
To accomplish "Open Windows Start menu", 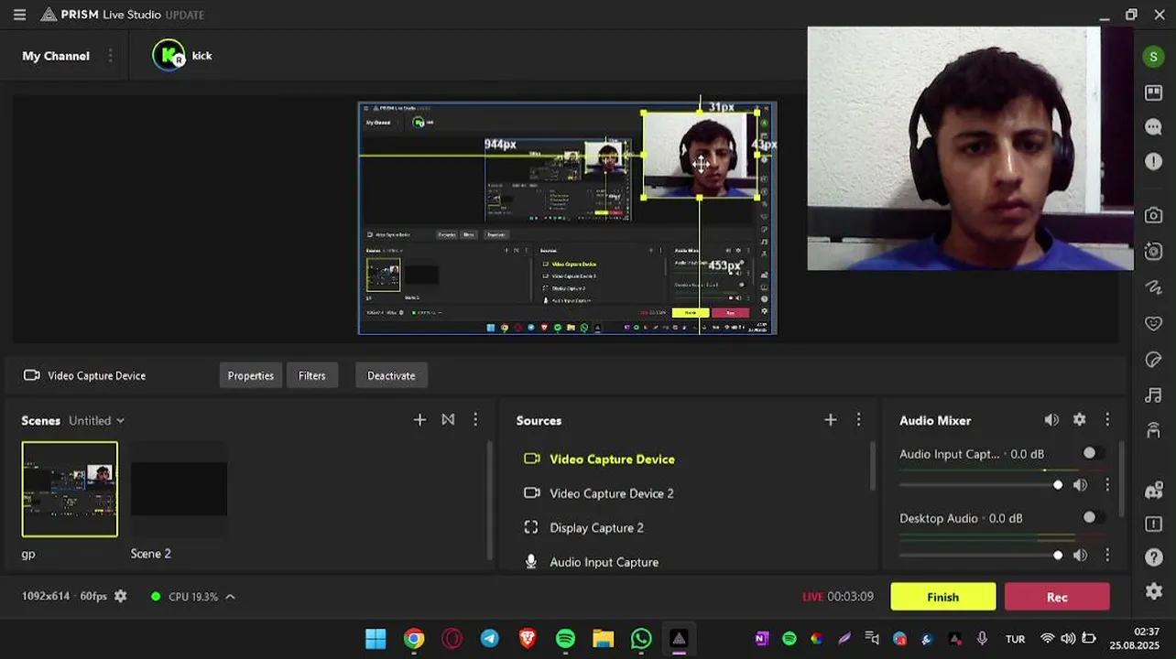I will 376,639.
